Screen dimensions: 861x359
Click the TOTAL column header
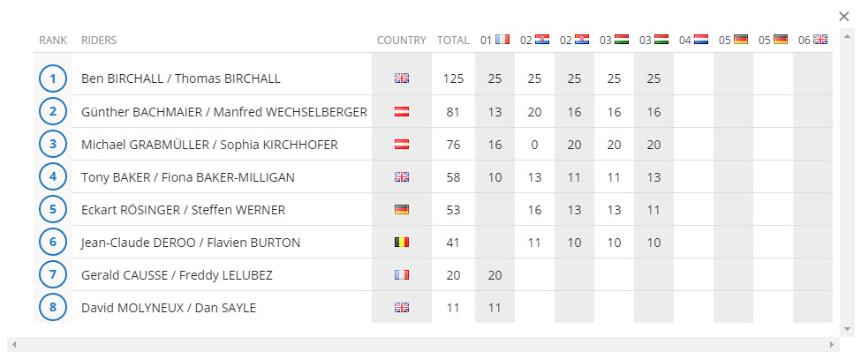453,40
